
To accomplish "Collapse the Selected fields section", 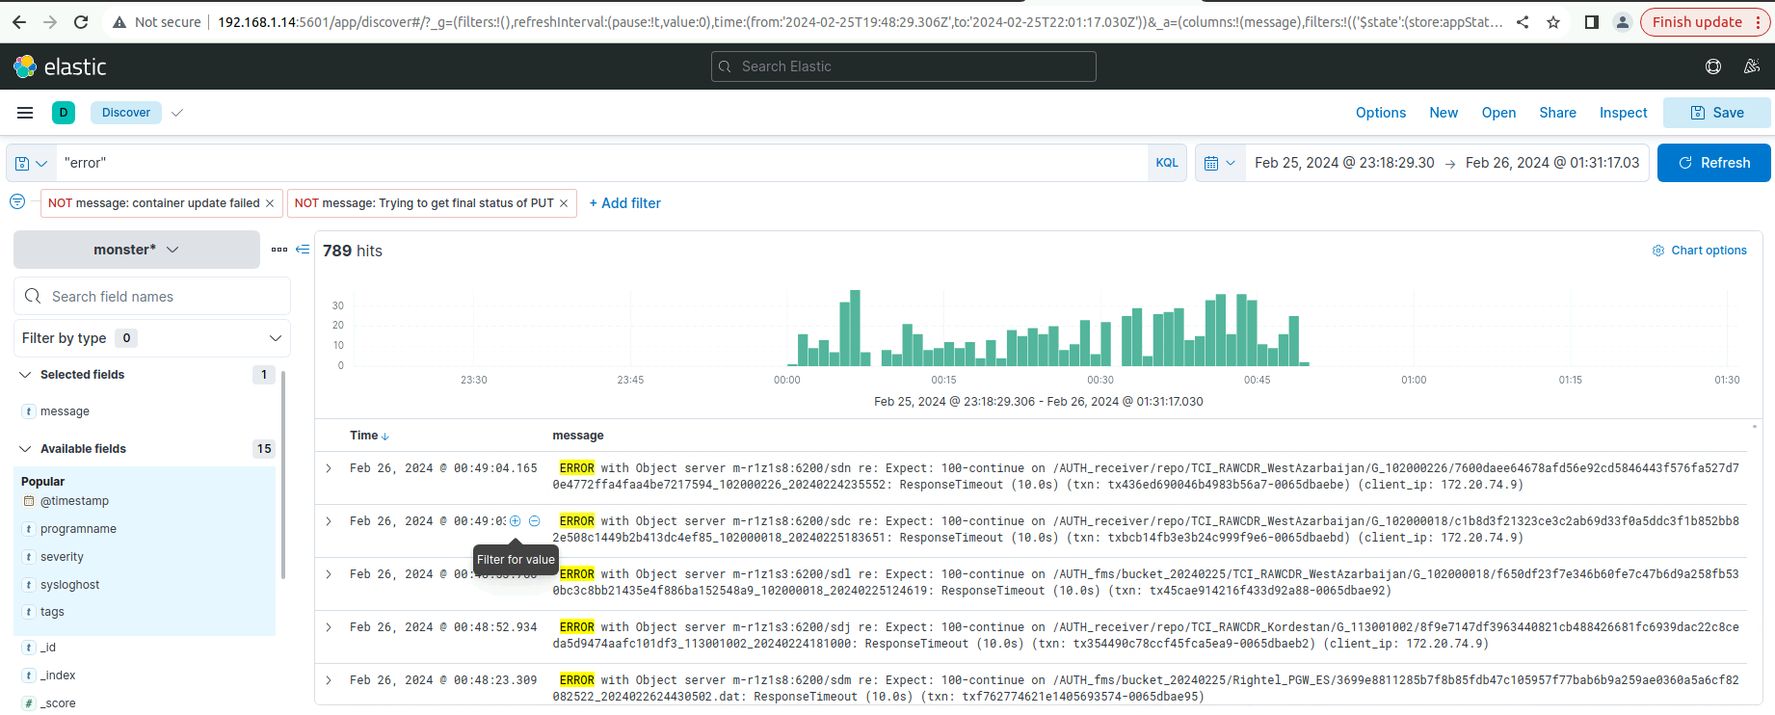I will 25,375.
